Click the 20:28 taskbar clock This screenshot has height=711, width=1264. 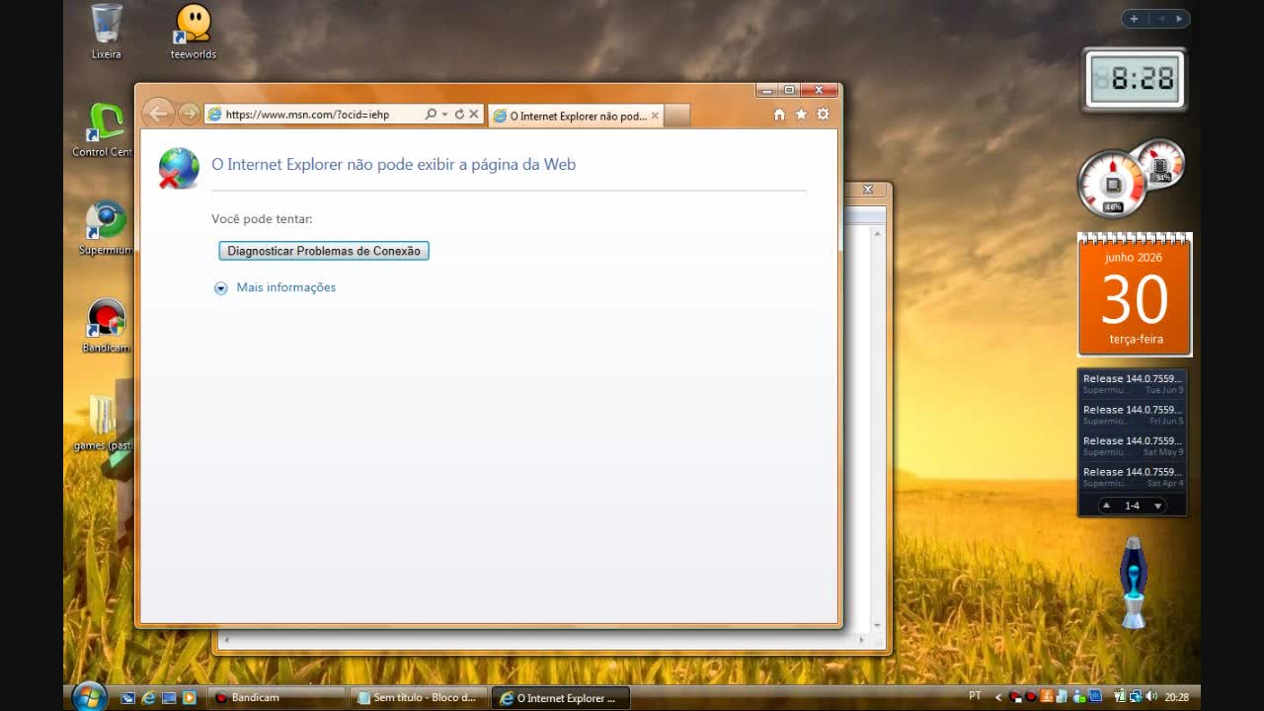tap(1176, 697)
